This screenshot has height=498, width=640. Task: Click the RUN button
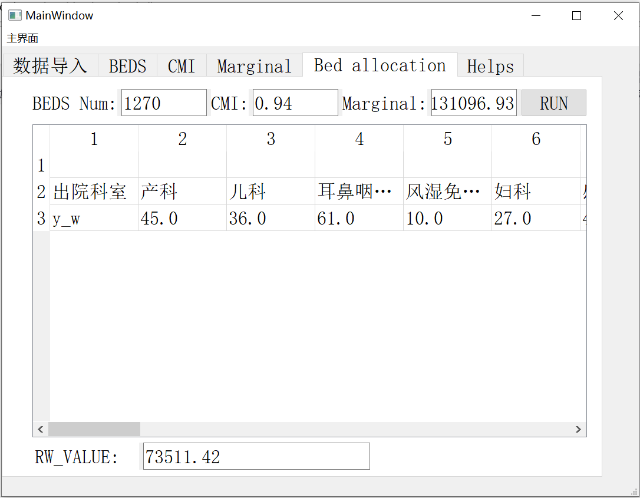[553, 103]
